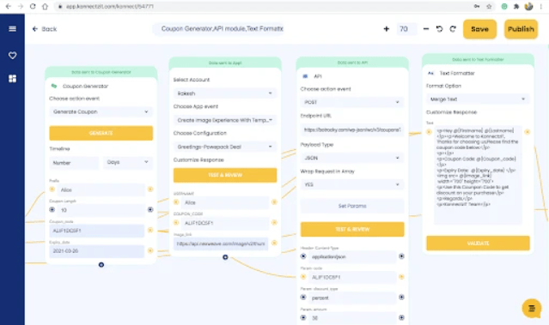Viewport: 549px width, 325px height.
Task: Toggle left node of Param amount field
Action: tap(303, 317)
